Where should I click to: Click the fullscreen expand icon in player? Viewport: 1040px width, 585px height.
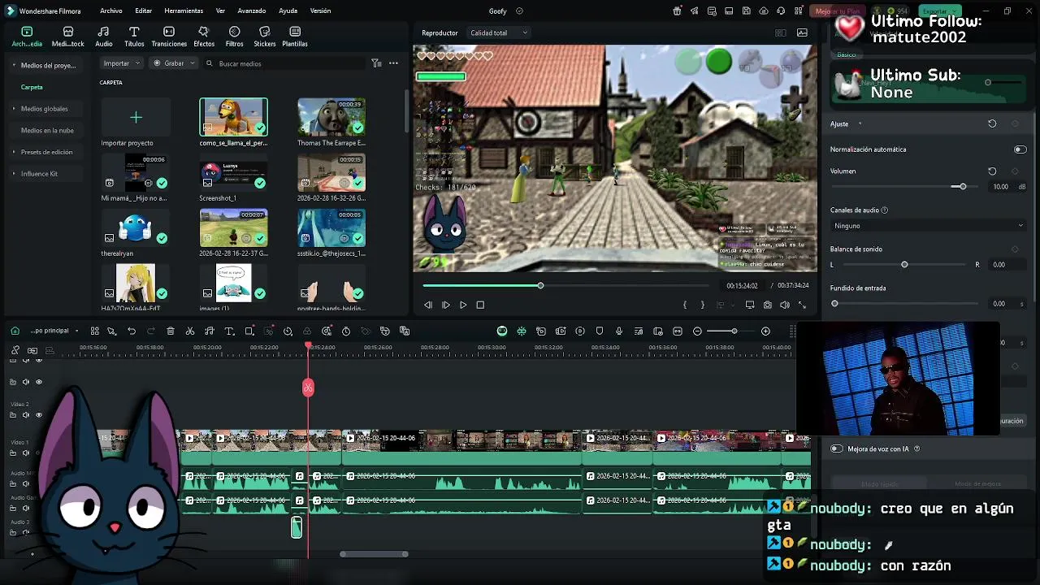tap(802, 305)
